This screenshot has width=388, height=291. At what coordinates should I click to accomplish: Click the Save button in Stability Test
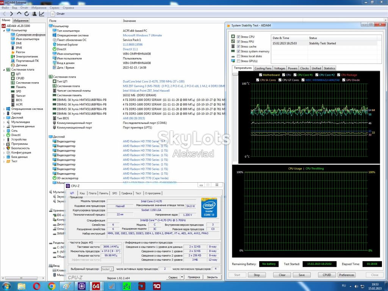302,275
